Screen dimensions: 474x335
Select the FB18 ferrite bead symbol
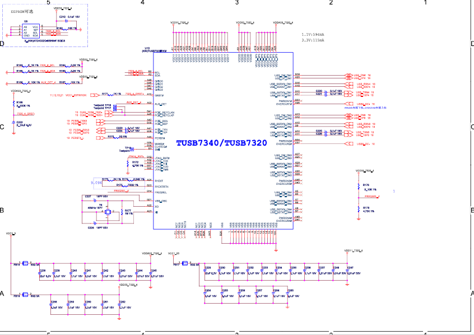tap(26, 295)
